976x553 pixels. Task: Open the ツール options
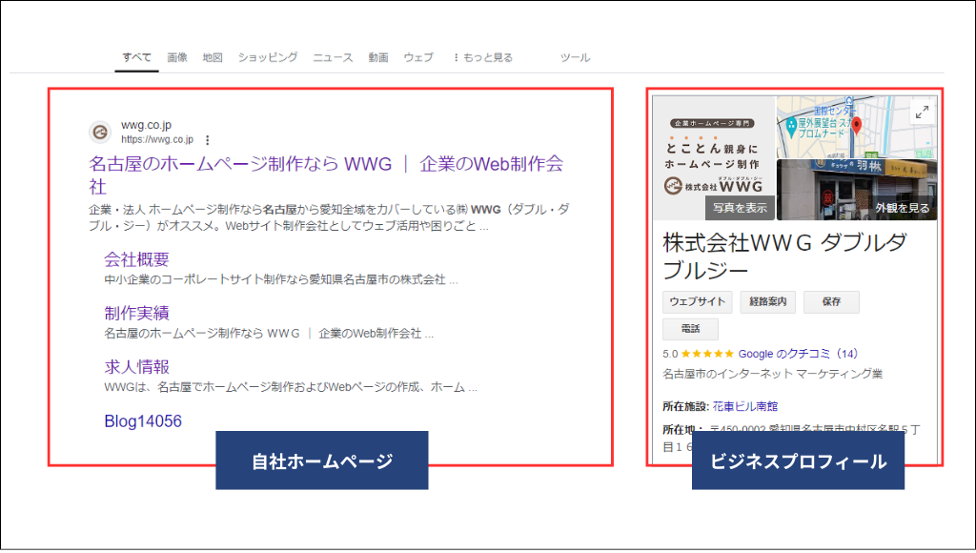coord(574,56)
